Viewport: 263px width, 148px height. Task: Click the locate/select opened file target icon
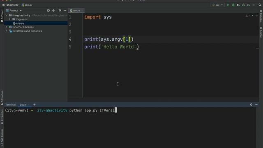[x=48, y=10]
